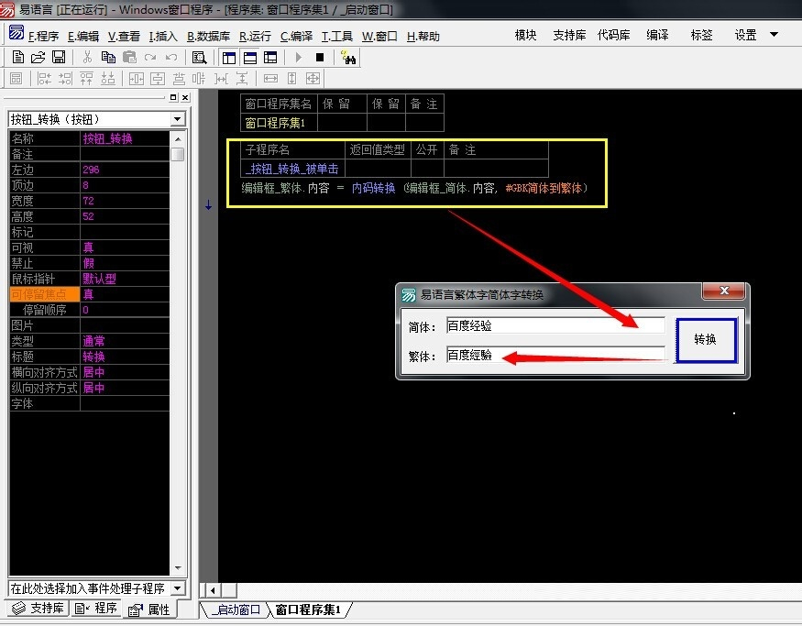Switch to the 属性 tab

pos(148,610)
